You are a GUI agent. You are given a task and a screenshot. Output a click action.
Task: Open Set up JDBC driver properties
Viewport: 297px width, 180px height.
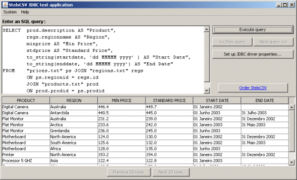[252, 54]
